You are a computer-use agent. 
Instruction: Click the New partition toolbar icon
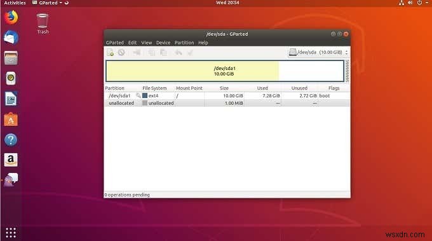point(110,52)
